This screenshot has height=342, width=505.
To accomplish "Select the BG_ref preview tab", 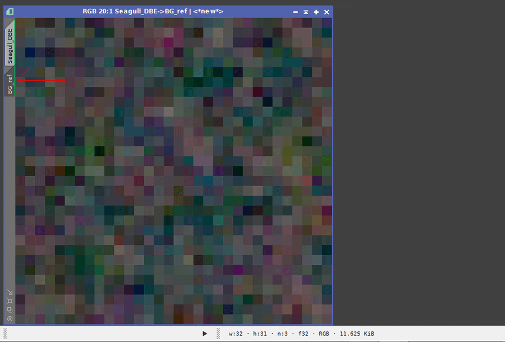I will coord(10,84).
